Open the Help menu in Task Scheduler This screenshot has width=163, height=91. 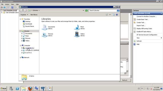pyautogui.click(x=17, y=4)
